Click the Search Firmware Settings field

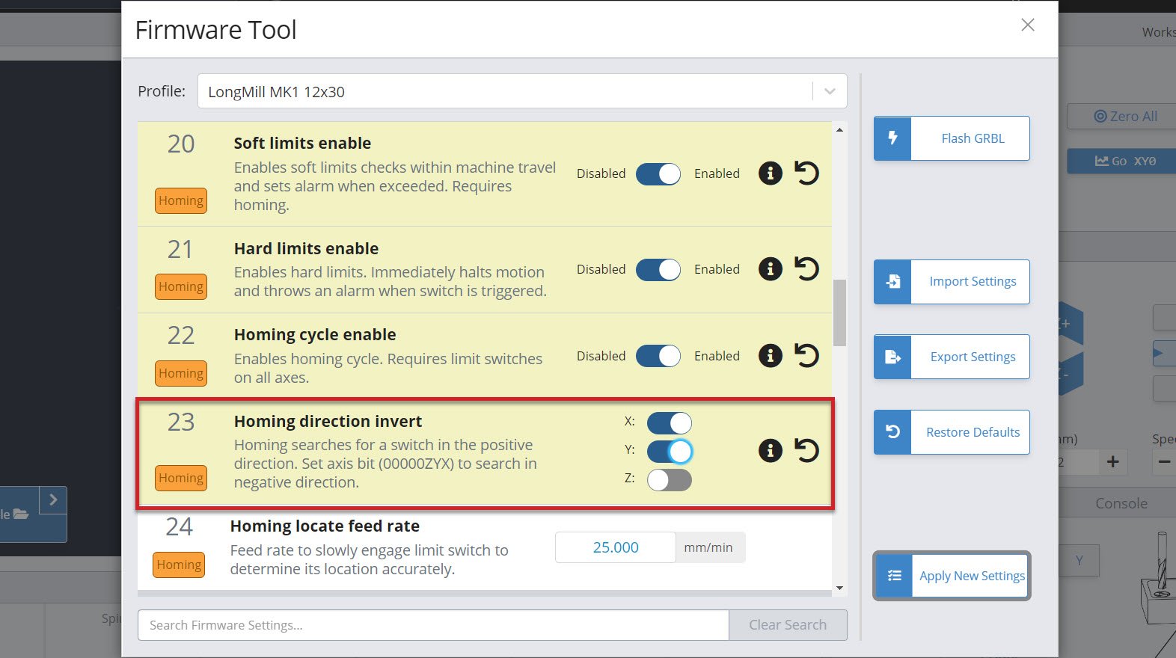coord(432,625)
